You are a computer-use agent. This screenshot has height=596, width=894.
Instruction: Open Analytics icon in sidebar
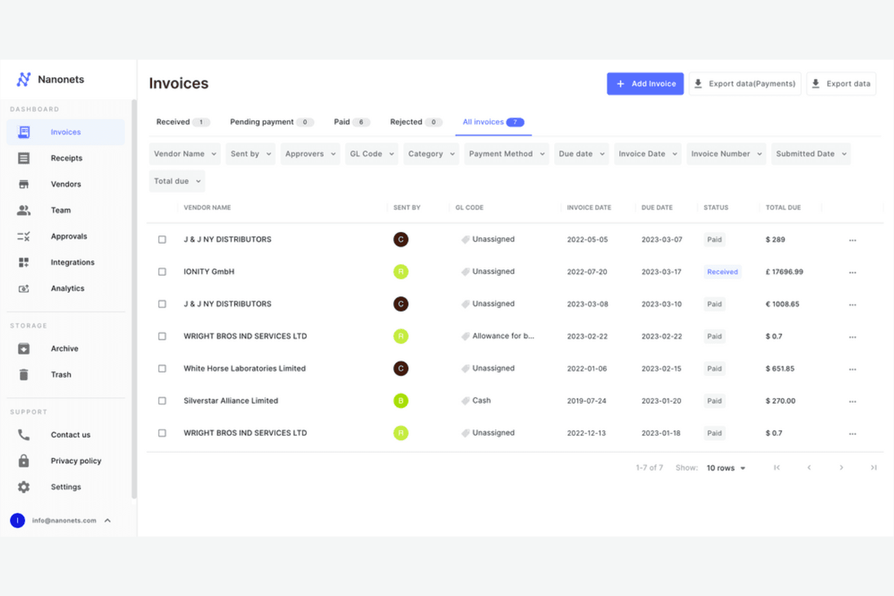24,289
